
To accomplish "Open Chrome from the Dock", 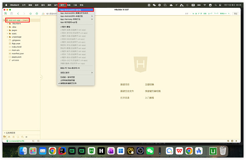I will pyautogui.click(x=52, y=151).
